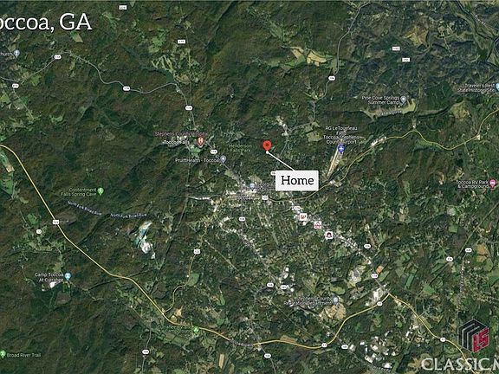Select the downtown Toccoa grey pin
Viewport: 499px width, 374px height.
tap(252, 186)
